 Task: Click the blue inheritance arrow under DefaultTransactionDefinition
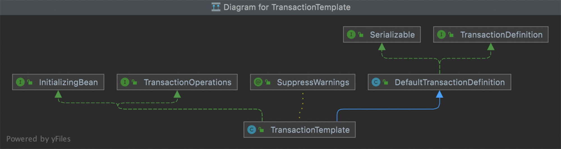click(x=440, y=94)
